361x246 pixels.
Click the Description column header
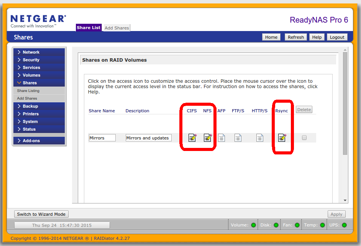[x=138, y=111]
